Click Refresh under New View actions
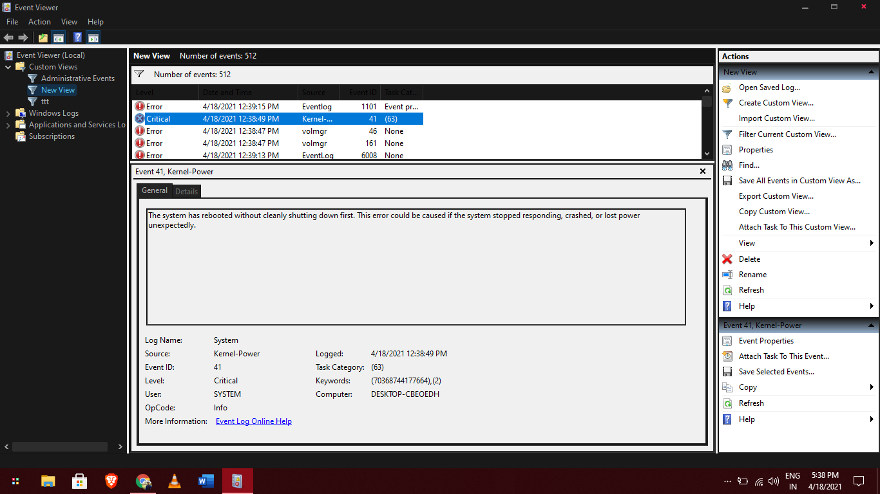 pyautogui.click(x=751, y=290)
